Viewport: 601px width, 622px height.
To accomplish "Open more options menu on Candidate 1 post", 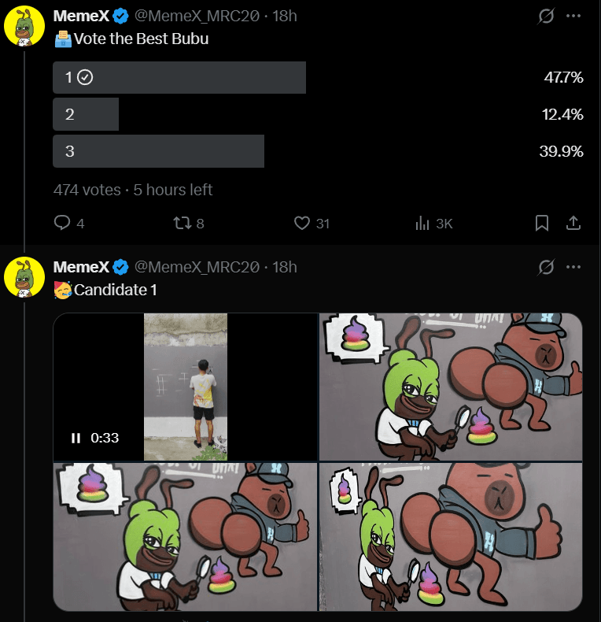I will coord(574,268).
